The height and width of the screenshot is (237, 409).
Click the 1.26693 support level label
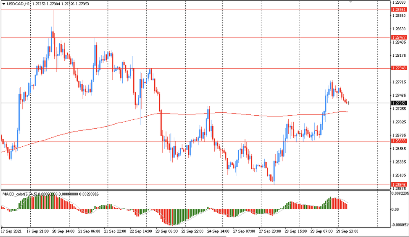[x=398, y=141]
